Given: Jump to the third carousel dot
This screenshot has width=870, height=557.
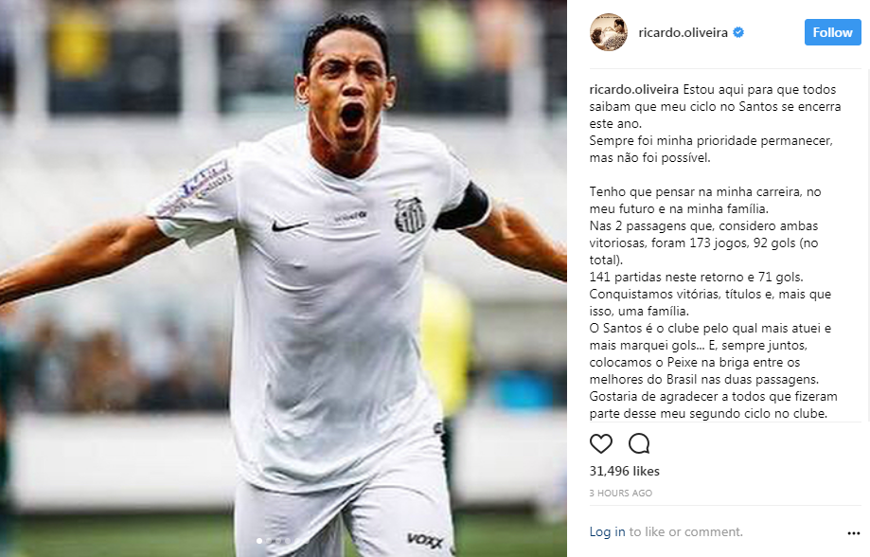Looking at the screenshot, I should tap(278, 540).
